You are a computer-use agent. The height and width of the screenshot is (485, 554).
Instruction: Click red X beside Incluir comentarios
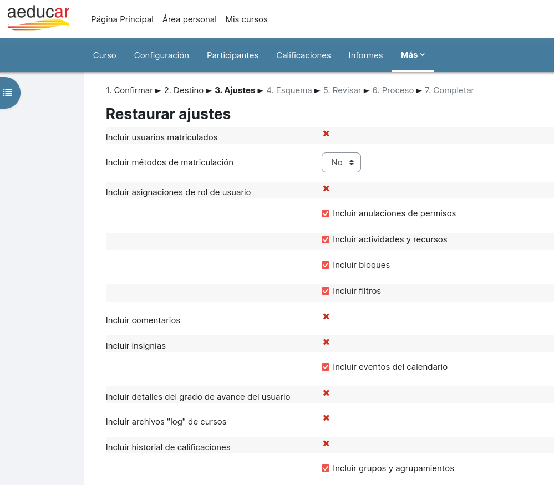(326, 316)
